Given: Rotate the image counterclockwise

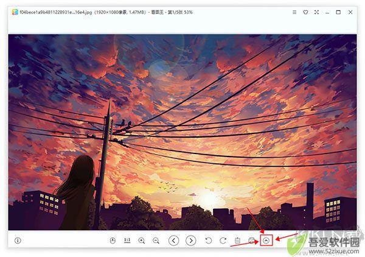Looking at the screenshot, I should 209,241.
